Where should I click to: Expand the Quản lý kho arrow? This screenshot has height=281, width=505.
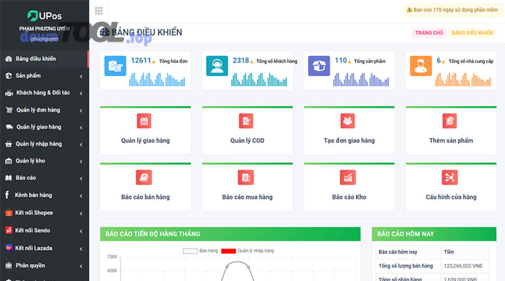point(81,162)
